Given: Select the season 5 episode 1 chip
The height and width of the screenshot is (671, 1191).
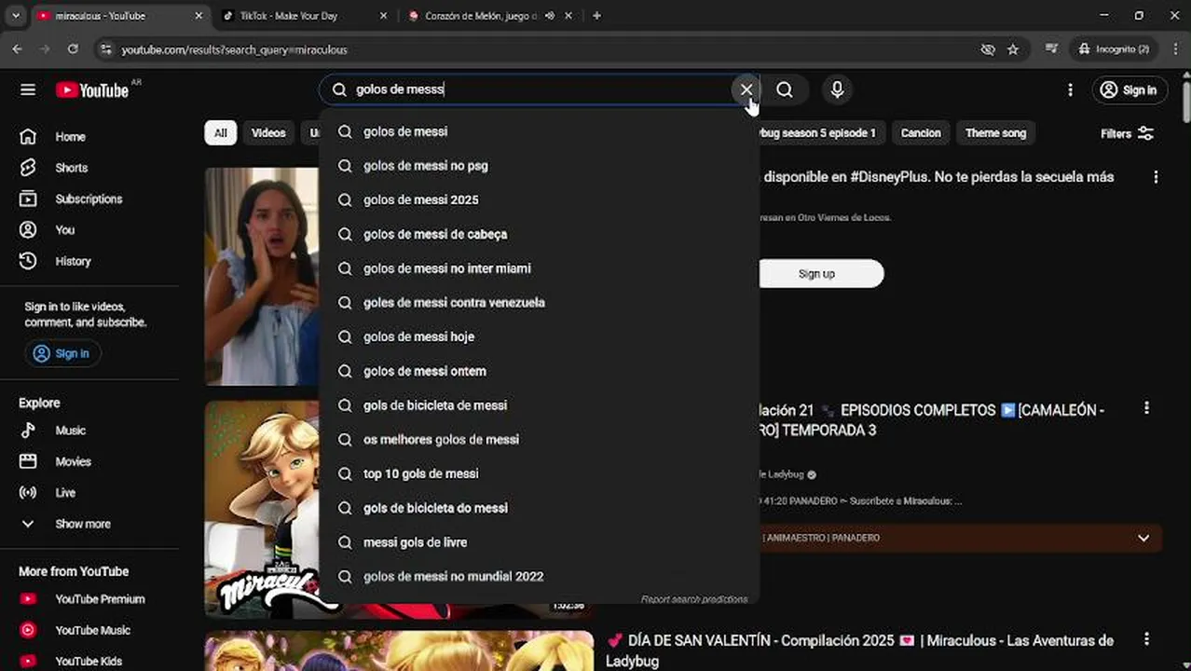Looking at the screenshot, I should [820, 133].
